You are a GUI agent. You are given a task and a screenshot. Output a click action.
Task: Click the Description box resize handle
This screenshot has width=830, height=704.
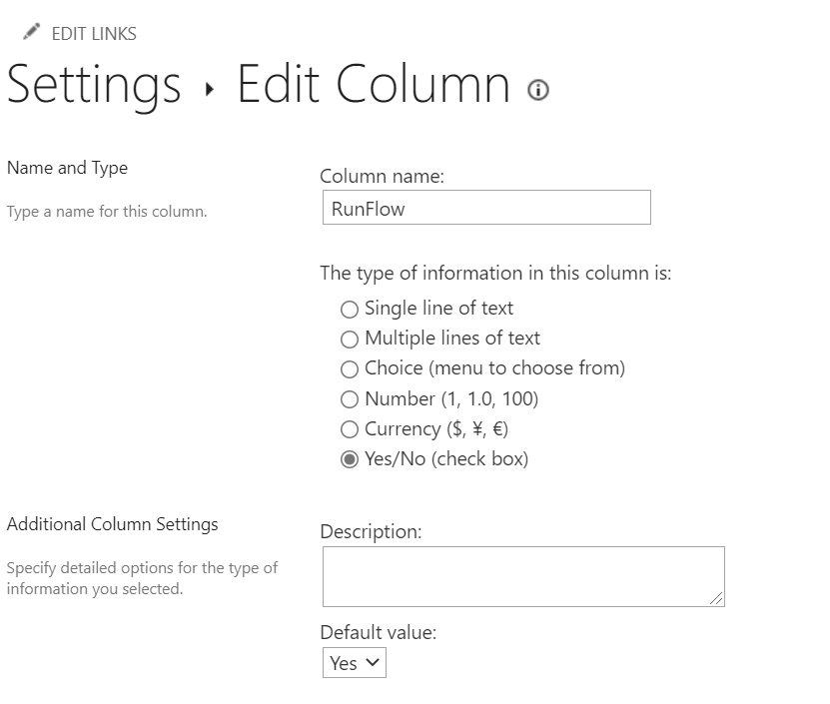click(x=716, y=597)
